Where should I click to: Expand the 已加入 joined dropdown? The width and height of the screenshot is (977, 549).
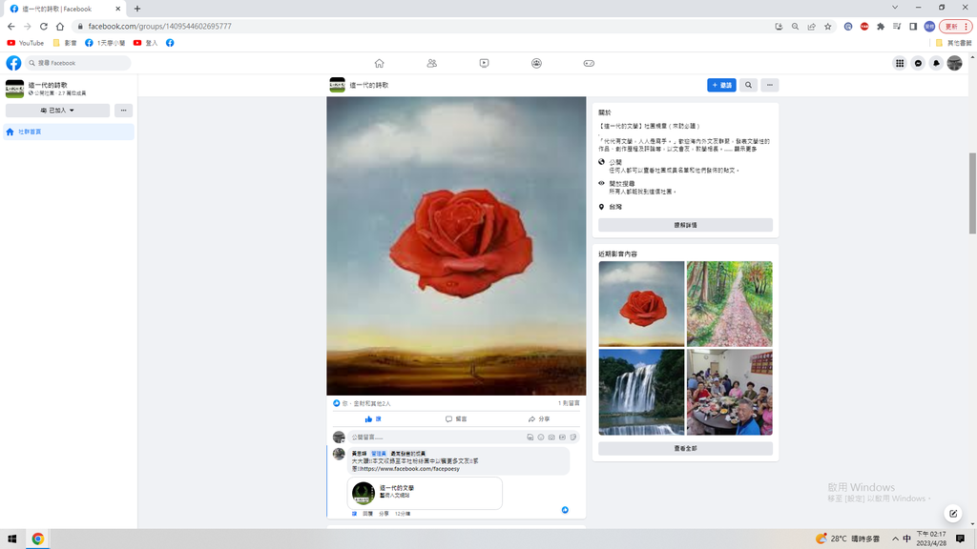pos(58,111)
